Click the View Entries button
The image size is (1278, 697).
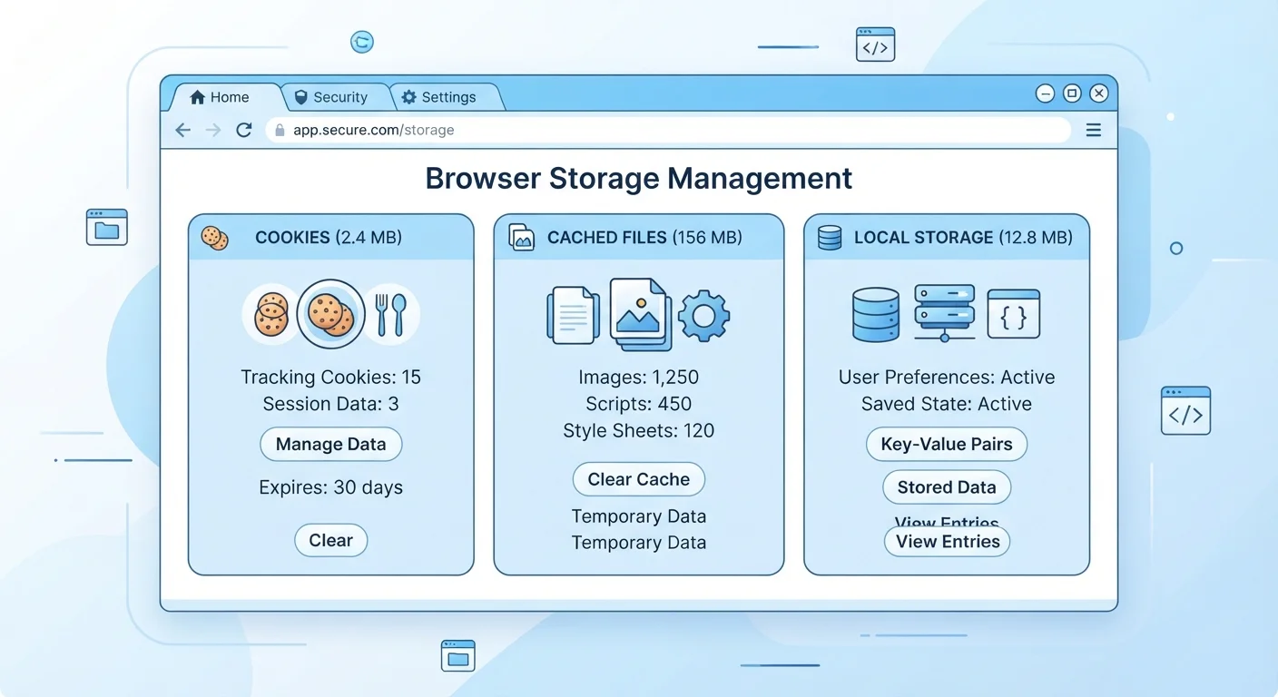point(947,542)
